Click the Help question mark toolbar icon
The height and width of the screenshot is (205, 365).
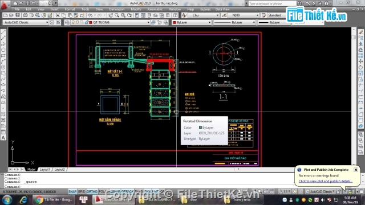(x=176, y=15)
